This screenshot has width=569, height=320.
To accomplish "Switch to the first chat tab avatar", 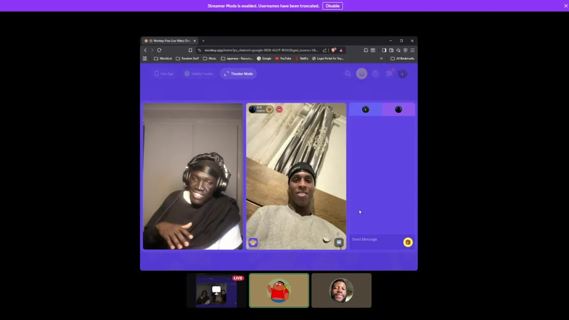I will coord(365,109).
